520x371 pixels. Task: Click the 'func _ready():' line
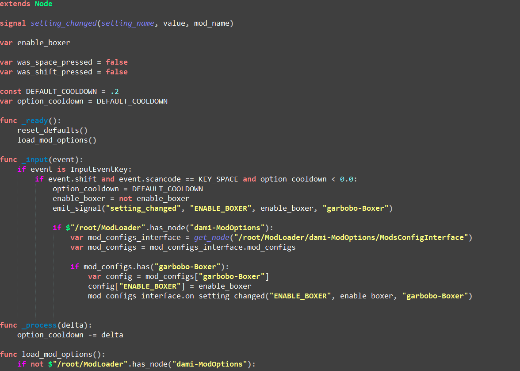(x=31, y=121)
